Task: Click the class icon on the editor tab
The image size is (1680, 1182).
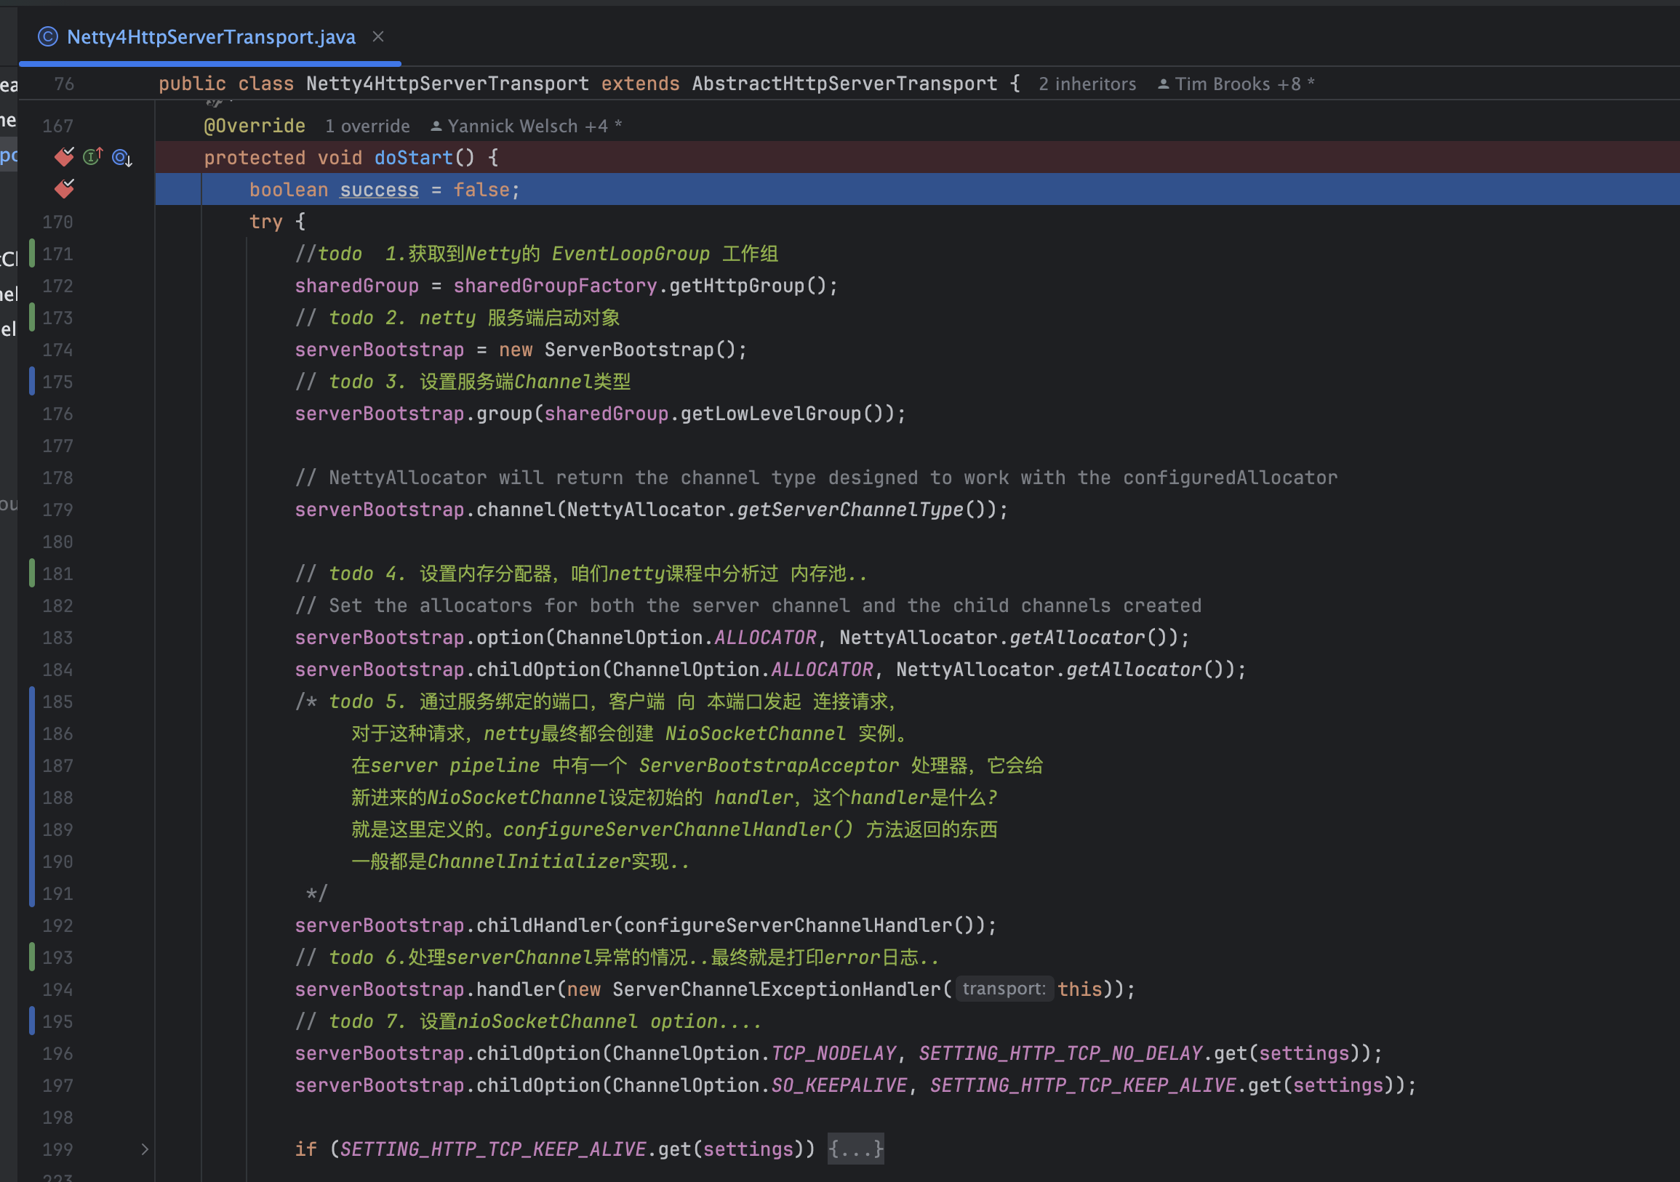Action: pos(47,36)
